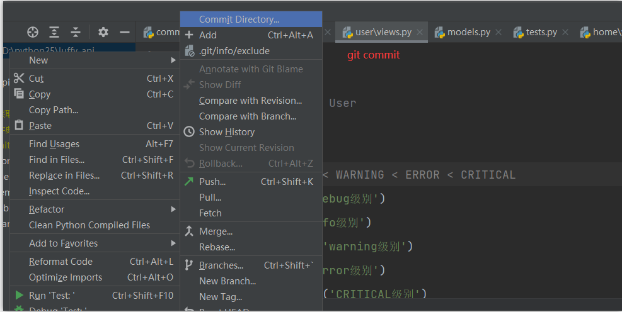Expand the Refactor submenu arrow
Screen dimensions: 622x312
pyautogui.click(x=173, y=209)
